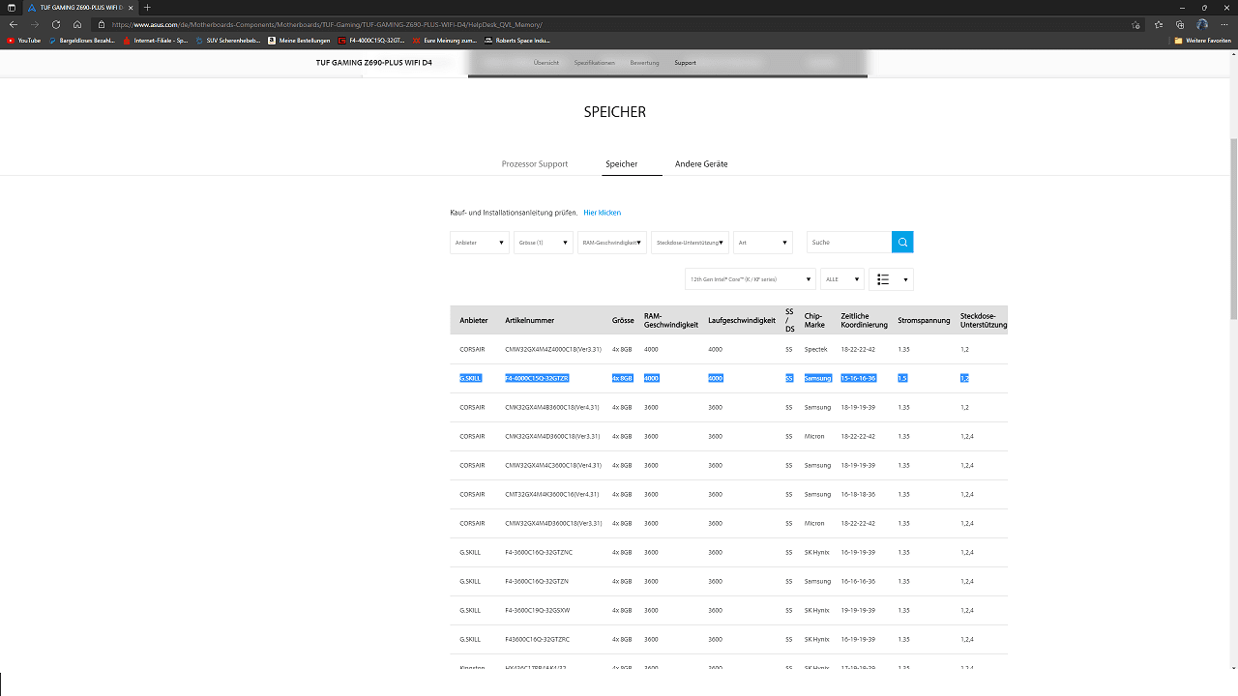Open the YouTube bookmark
The image size is (1238, 696).
tap(24, 41)
